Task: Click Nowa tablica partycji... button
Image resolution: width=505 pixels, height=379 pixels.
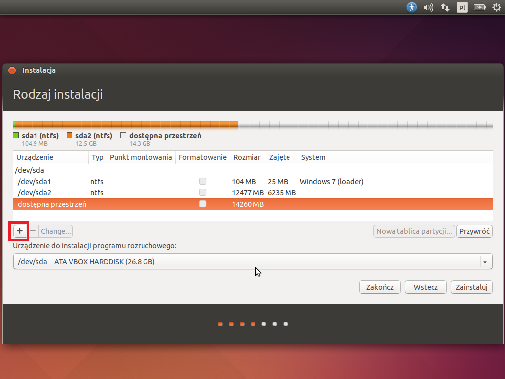Action: tap(414, 231)
